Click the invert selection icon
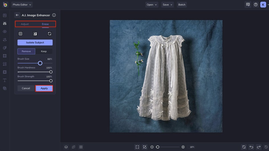This screenshot has height=151, width=269. click(x=35, y=34)
